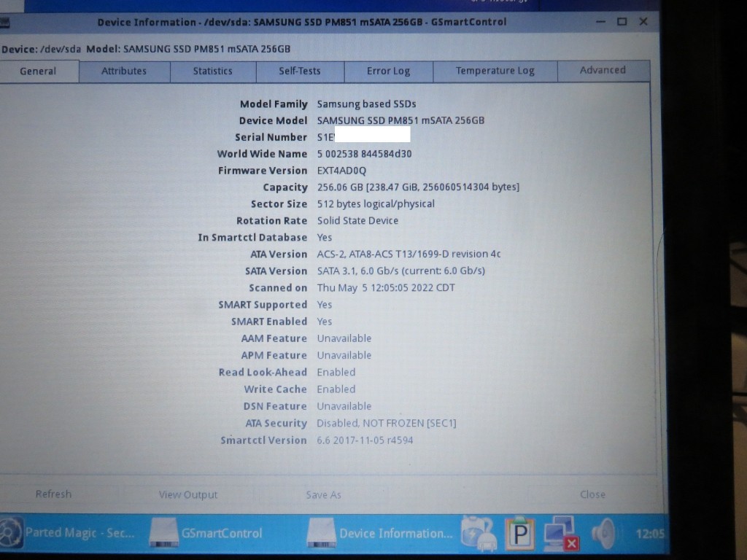Click SATA Version value SATA 3.1, 6.0 Gb/s
This screenshot has height=560, width=747.
coord(357,271)
